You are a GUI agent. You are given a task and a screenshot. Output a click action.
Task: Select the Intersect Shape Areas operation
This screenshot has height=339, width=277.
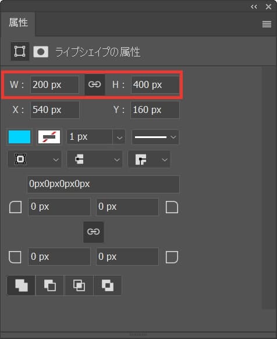tap(79, 285)
